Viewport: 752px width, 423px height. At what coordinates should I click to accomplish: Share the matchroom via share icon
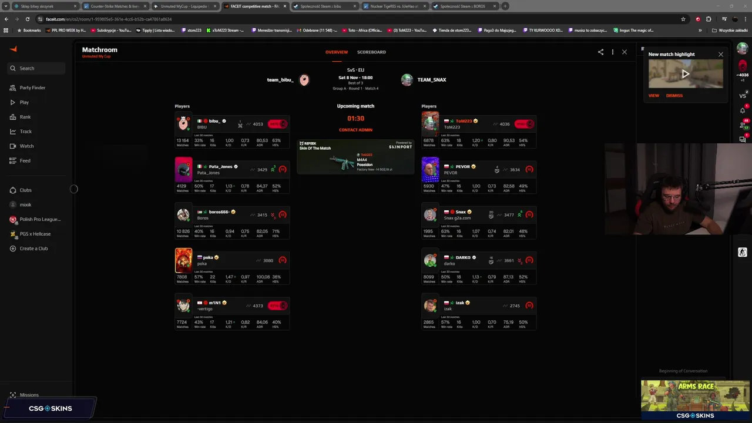[600, 52]
